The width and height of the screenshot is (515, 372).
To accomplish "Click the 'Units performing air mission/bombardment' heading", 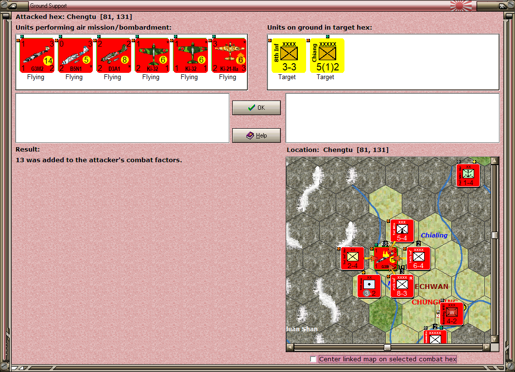I will tap(94, 28).
